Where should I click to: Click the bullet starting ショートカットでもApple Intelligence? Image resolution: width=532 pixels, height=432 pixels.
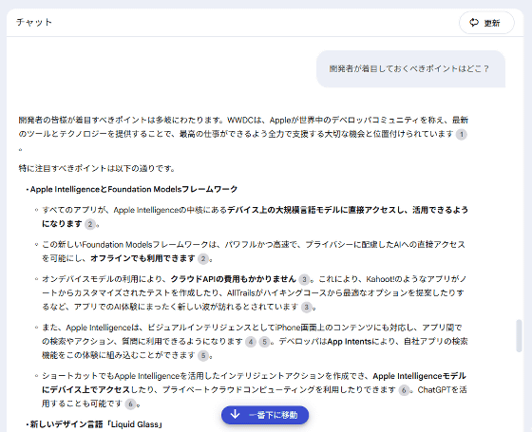(255, 390)
